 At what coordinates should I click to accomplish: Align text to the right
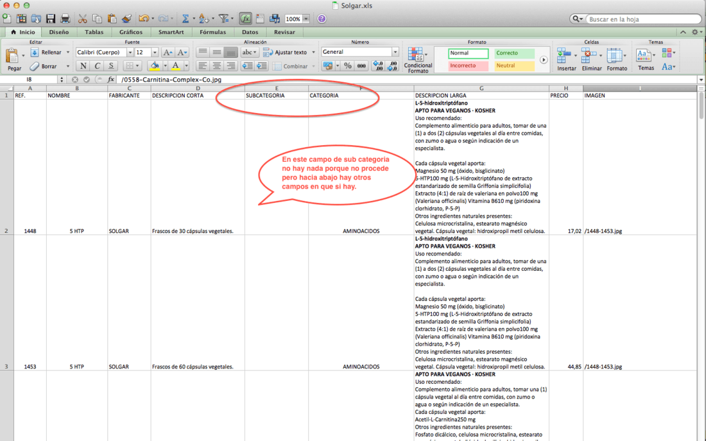coord(231,65)
